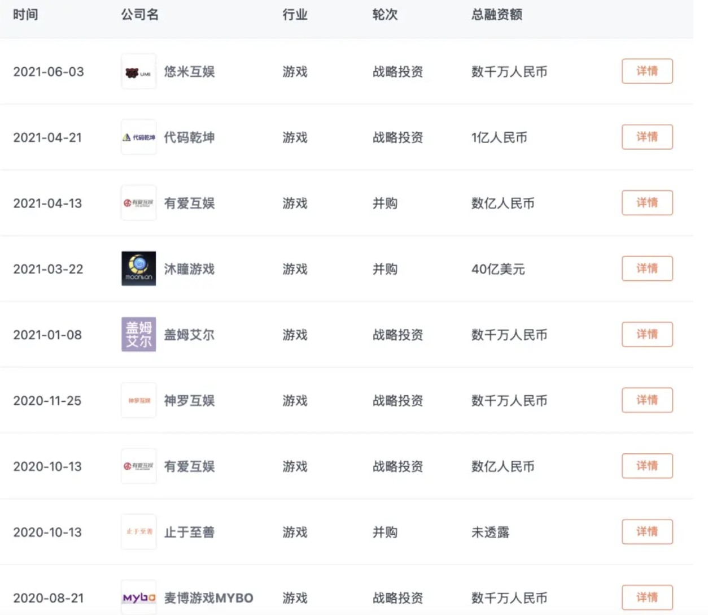Select the company name 沐瞳游戏
Screen dimensions: 708x615
tap(189, 269)
